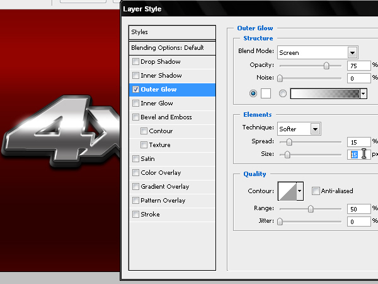Open the Blend Mode Screen dropdown
This screenshot has width=378, height=284.
click(352, 52)
